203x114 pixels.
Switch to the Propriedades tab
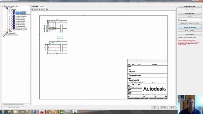click(35, 6)
